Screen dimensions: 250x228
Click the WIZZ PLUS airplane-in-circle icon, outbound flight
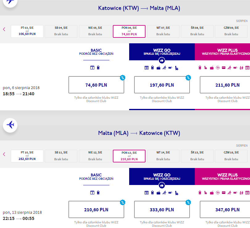[x=218, y=68]
